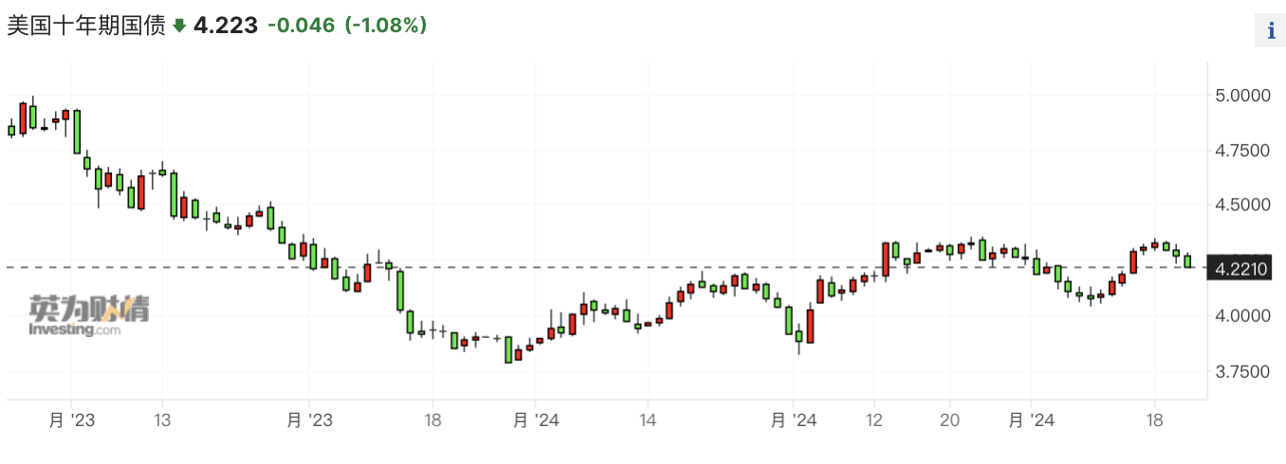
Task: Click the 13 date label on the time axis
Action: tap(162, 419)
